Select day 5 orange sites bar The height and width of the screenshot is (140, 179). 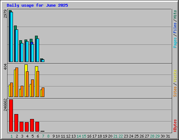tap(33, 88)
